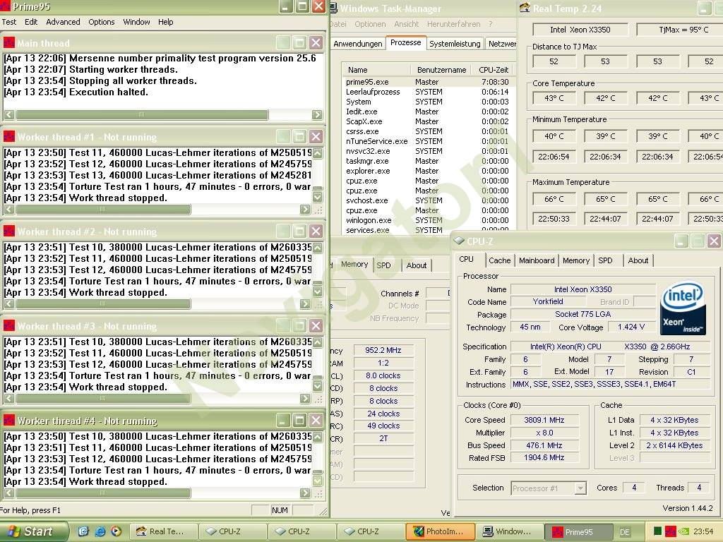The height and width of the screenshot is (542, 723).
Task: Open the Advanced menu in Prime95
Action: click(63, 22)
